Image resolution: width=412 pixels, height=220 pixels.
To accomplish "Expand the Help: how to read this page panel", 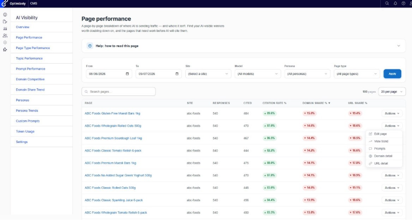I will pyautogui.click(x=244, y=46).
